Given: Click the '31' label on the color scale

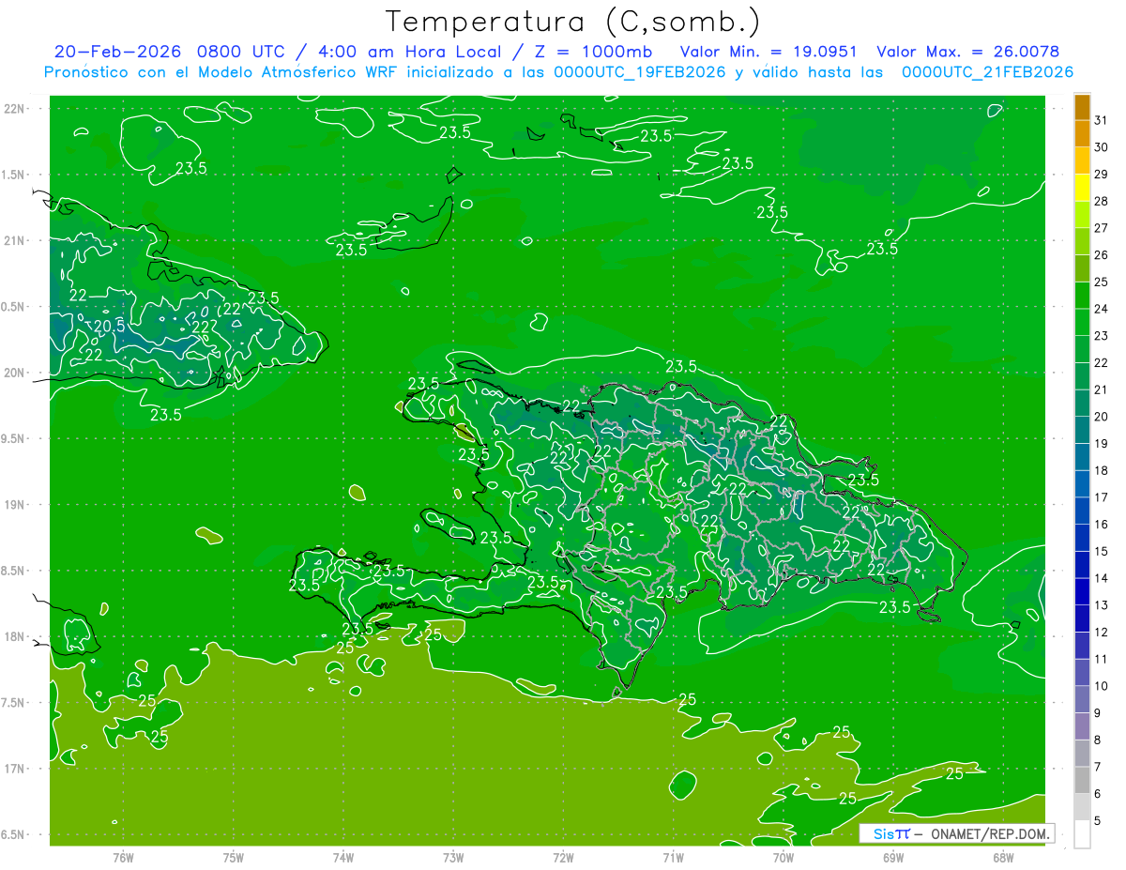Looking at the screenshot, I should [x=1102, y=120].
